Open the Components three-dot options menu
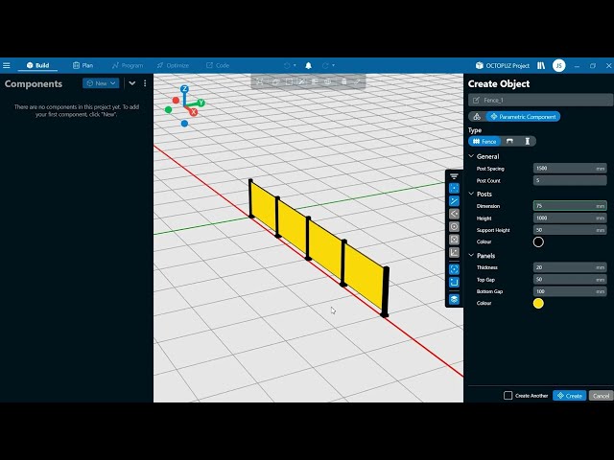Image resolution: width=614 pixels, height=460 pixels. point(145,83)
